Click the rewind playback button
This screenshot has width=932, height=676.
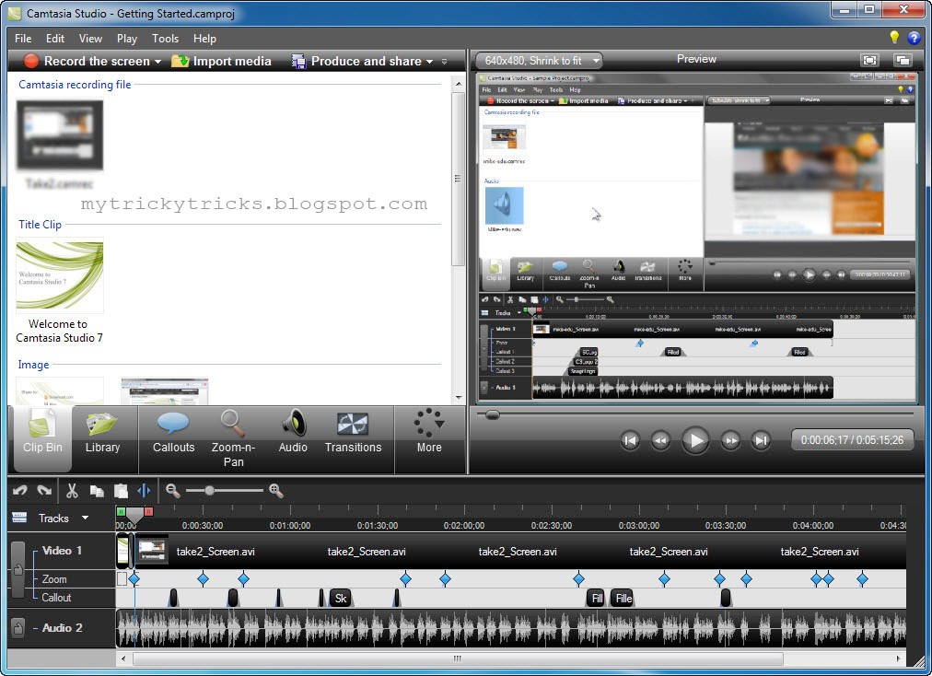pyautogui.click(x=660, y=440)
